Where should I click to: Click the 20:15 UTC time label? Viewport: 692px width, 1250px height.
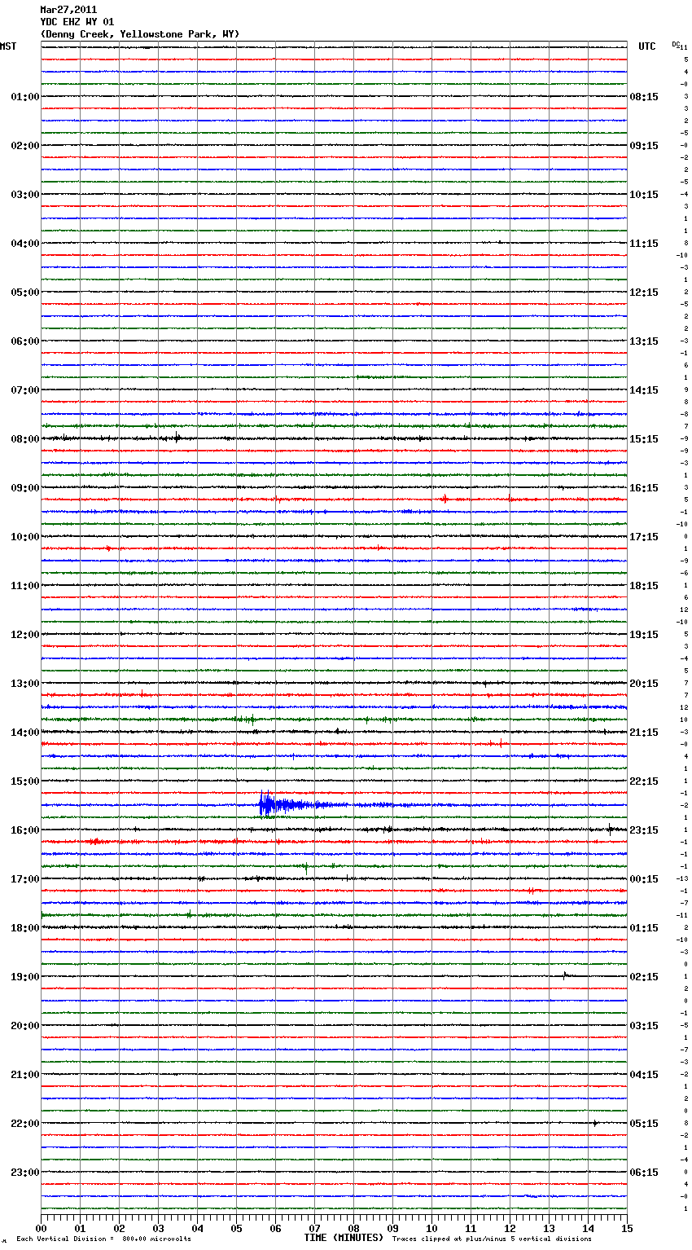[644, 684]
